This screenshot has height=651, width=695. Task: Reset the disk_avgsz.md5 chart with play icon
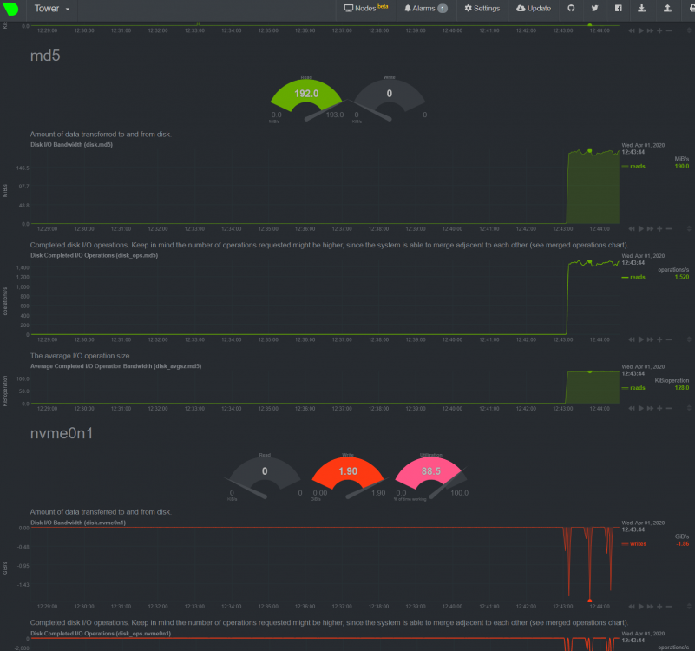coord(641,409)
